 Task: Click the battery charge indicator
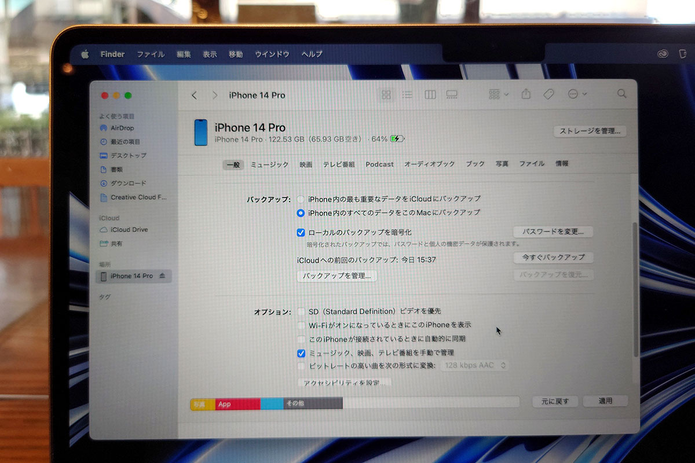(x=397, y=139)
